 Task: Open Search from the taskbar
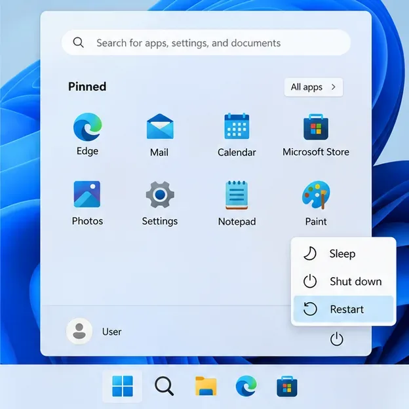[x=164, y=386]
